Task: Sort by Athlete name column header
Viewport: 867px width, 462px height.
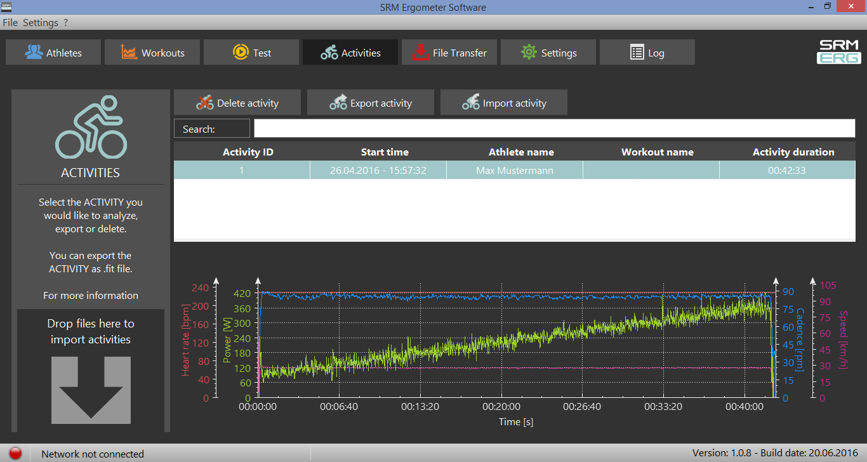Action: click(x=521, y=152)
